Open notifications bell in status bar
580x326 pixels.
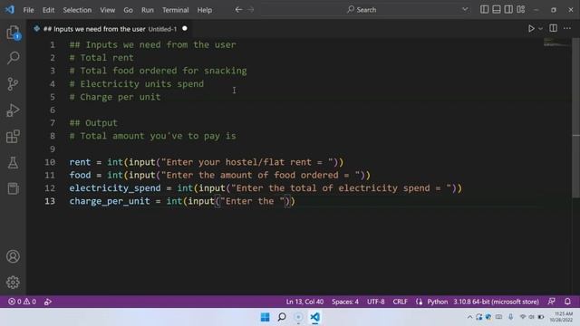pyautogui.click(x=567, y=302)
